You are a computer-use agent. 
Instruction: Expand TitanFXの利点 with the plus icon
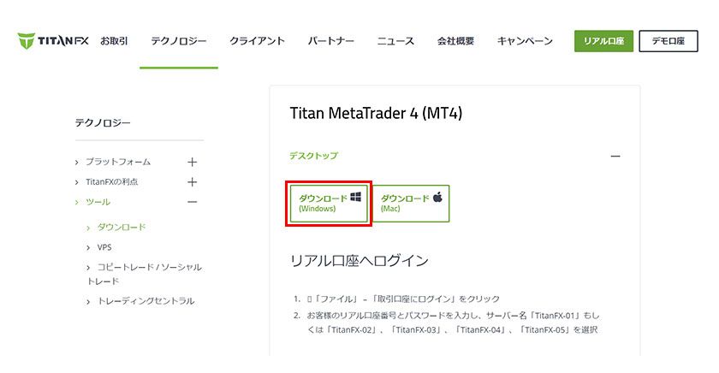point(193,182)
